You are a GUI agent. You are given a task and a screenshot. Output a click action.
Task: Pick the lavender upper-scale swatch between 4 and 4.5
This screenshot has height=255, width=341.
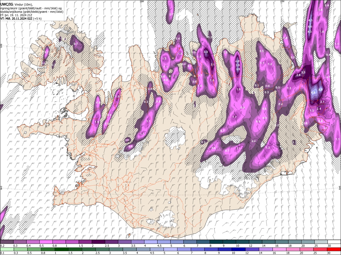[151, 242]
